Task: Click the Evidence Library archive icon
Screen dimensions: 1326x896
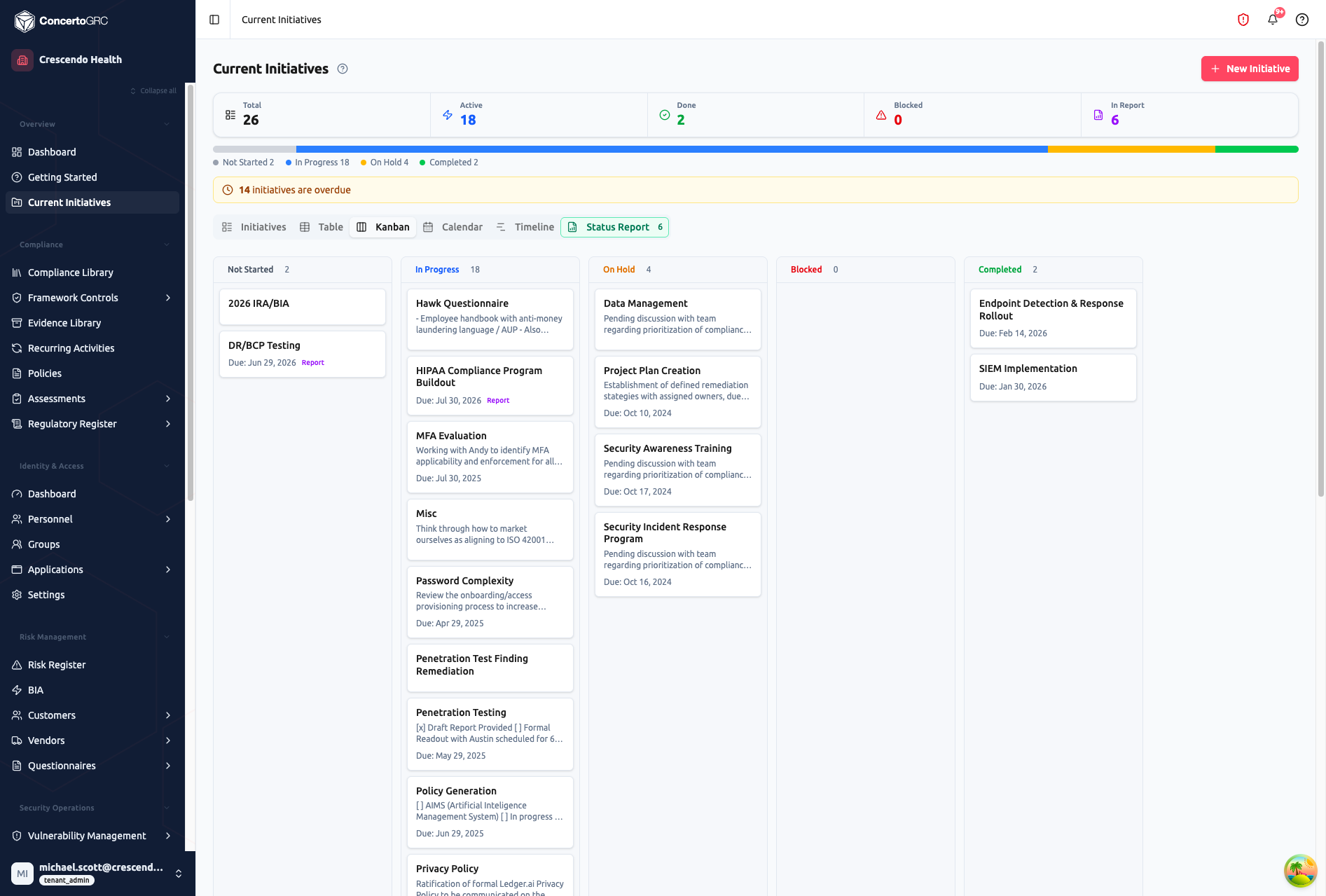Action: point(17,323)
